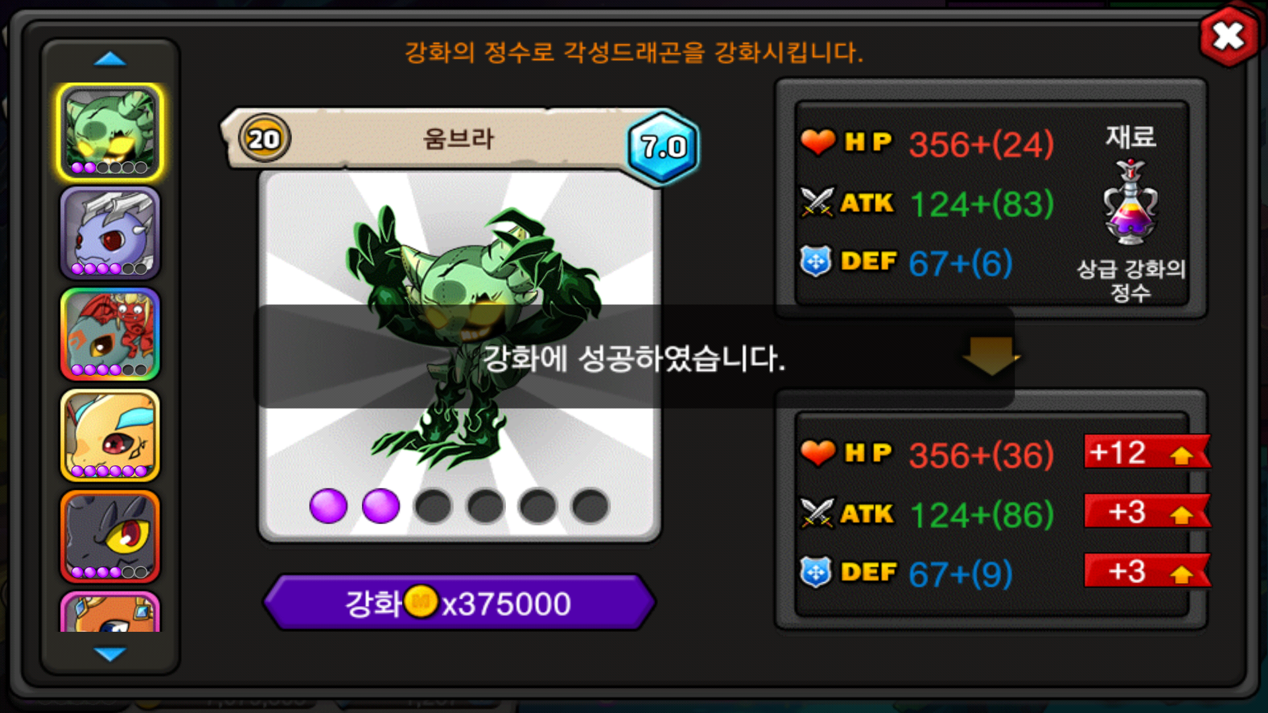Select the orange dragon at list bottom
1268x713 pixels.
110,611
